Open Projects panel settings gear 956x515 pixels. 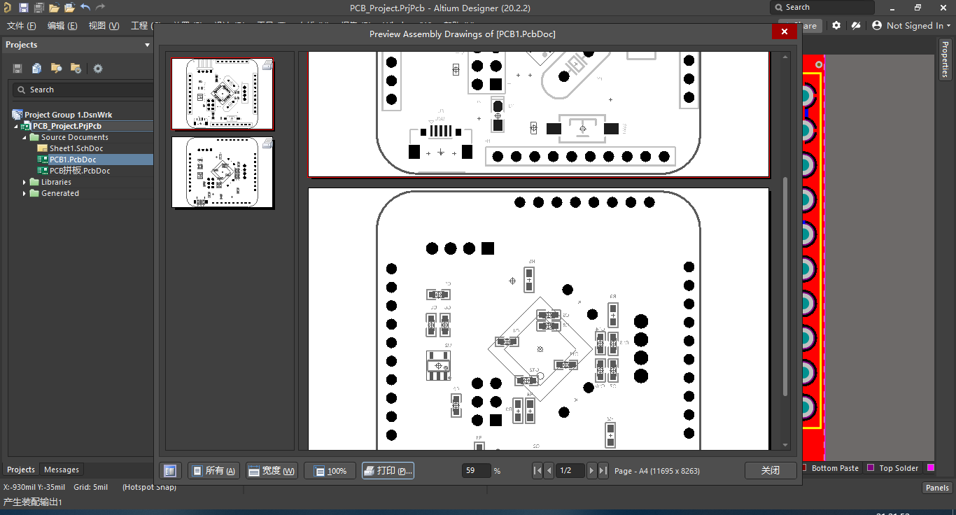tap(98, 69)
